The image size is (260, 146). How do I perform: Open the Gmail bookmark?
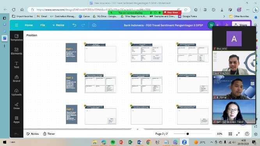tap(42, 16)
